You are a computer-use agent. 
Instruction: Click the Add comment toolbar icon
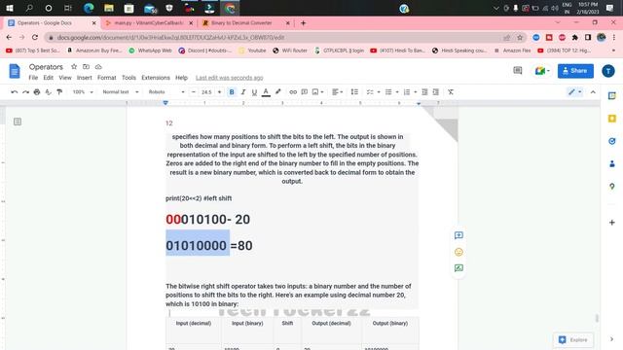[x=305, y=92]
